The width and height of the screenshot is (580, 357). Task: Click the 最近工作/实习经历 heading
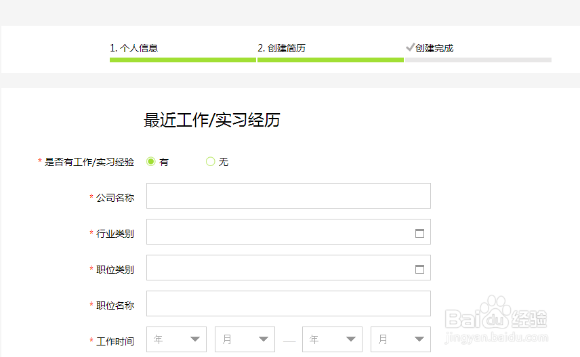click(x=212, y=120)
